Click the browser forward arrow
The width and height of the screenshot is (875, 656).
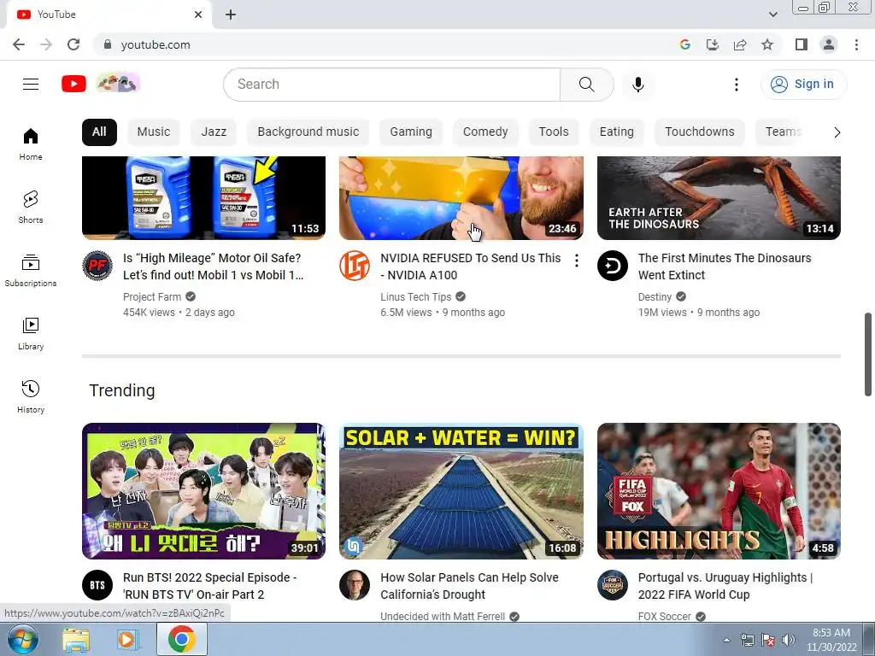[46, 44]
